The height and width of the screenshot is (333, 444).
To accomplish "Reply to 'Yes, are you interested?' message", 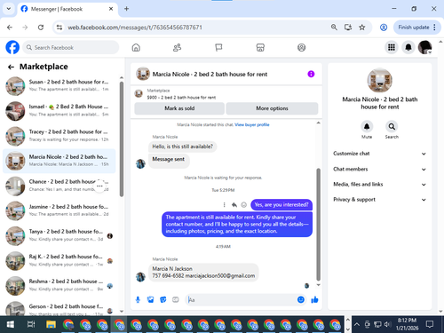I will point(234,205).
